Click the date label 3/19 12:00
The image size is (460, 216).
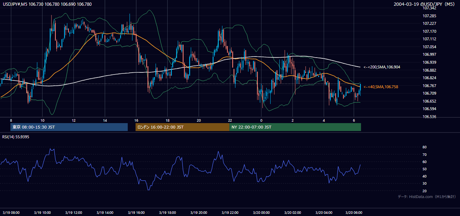[73, 213]
